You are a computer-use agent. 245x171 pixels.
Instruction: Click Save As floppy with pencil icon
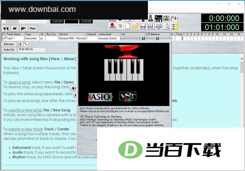[151, 26]
